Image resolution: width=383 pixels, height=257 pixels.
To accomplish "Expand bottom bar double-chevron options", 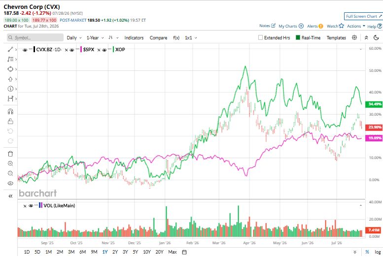I will [x=355, y=252].
